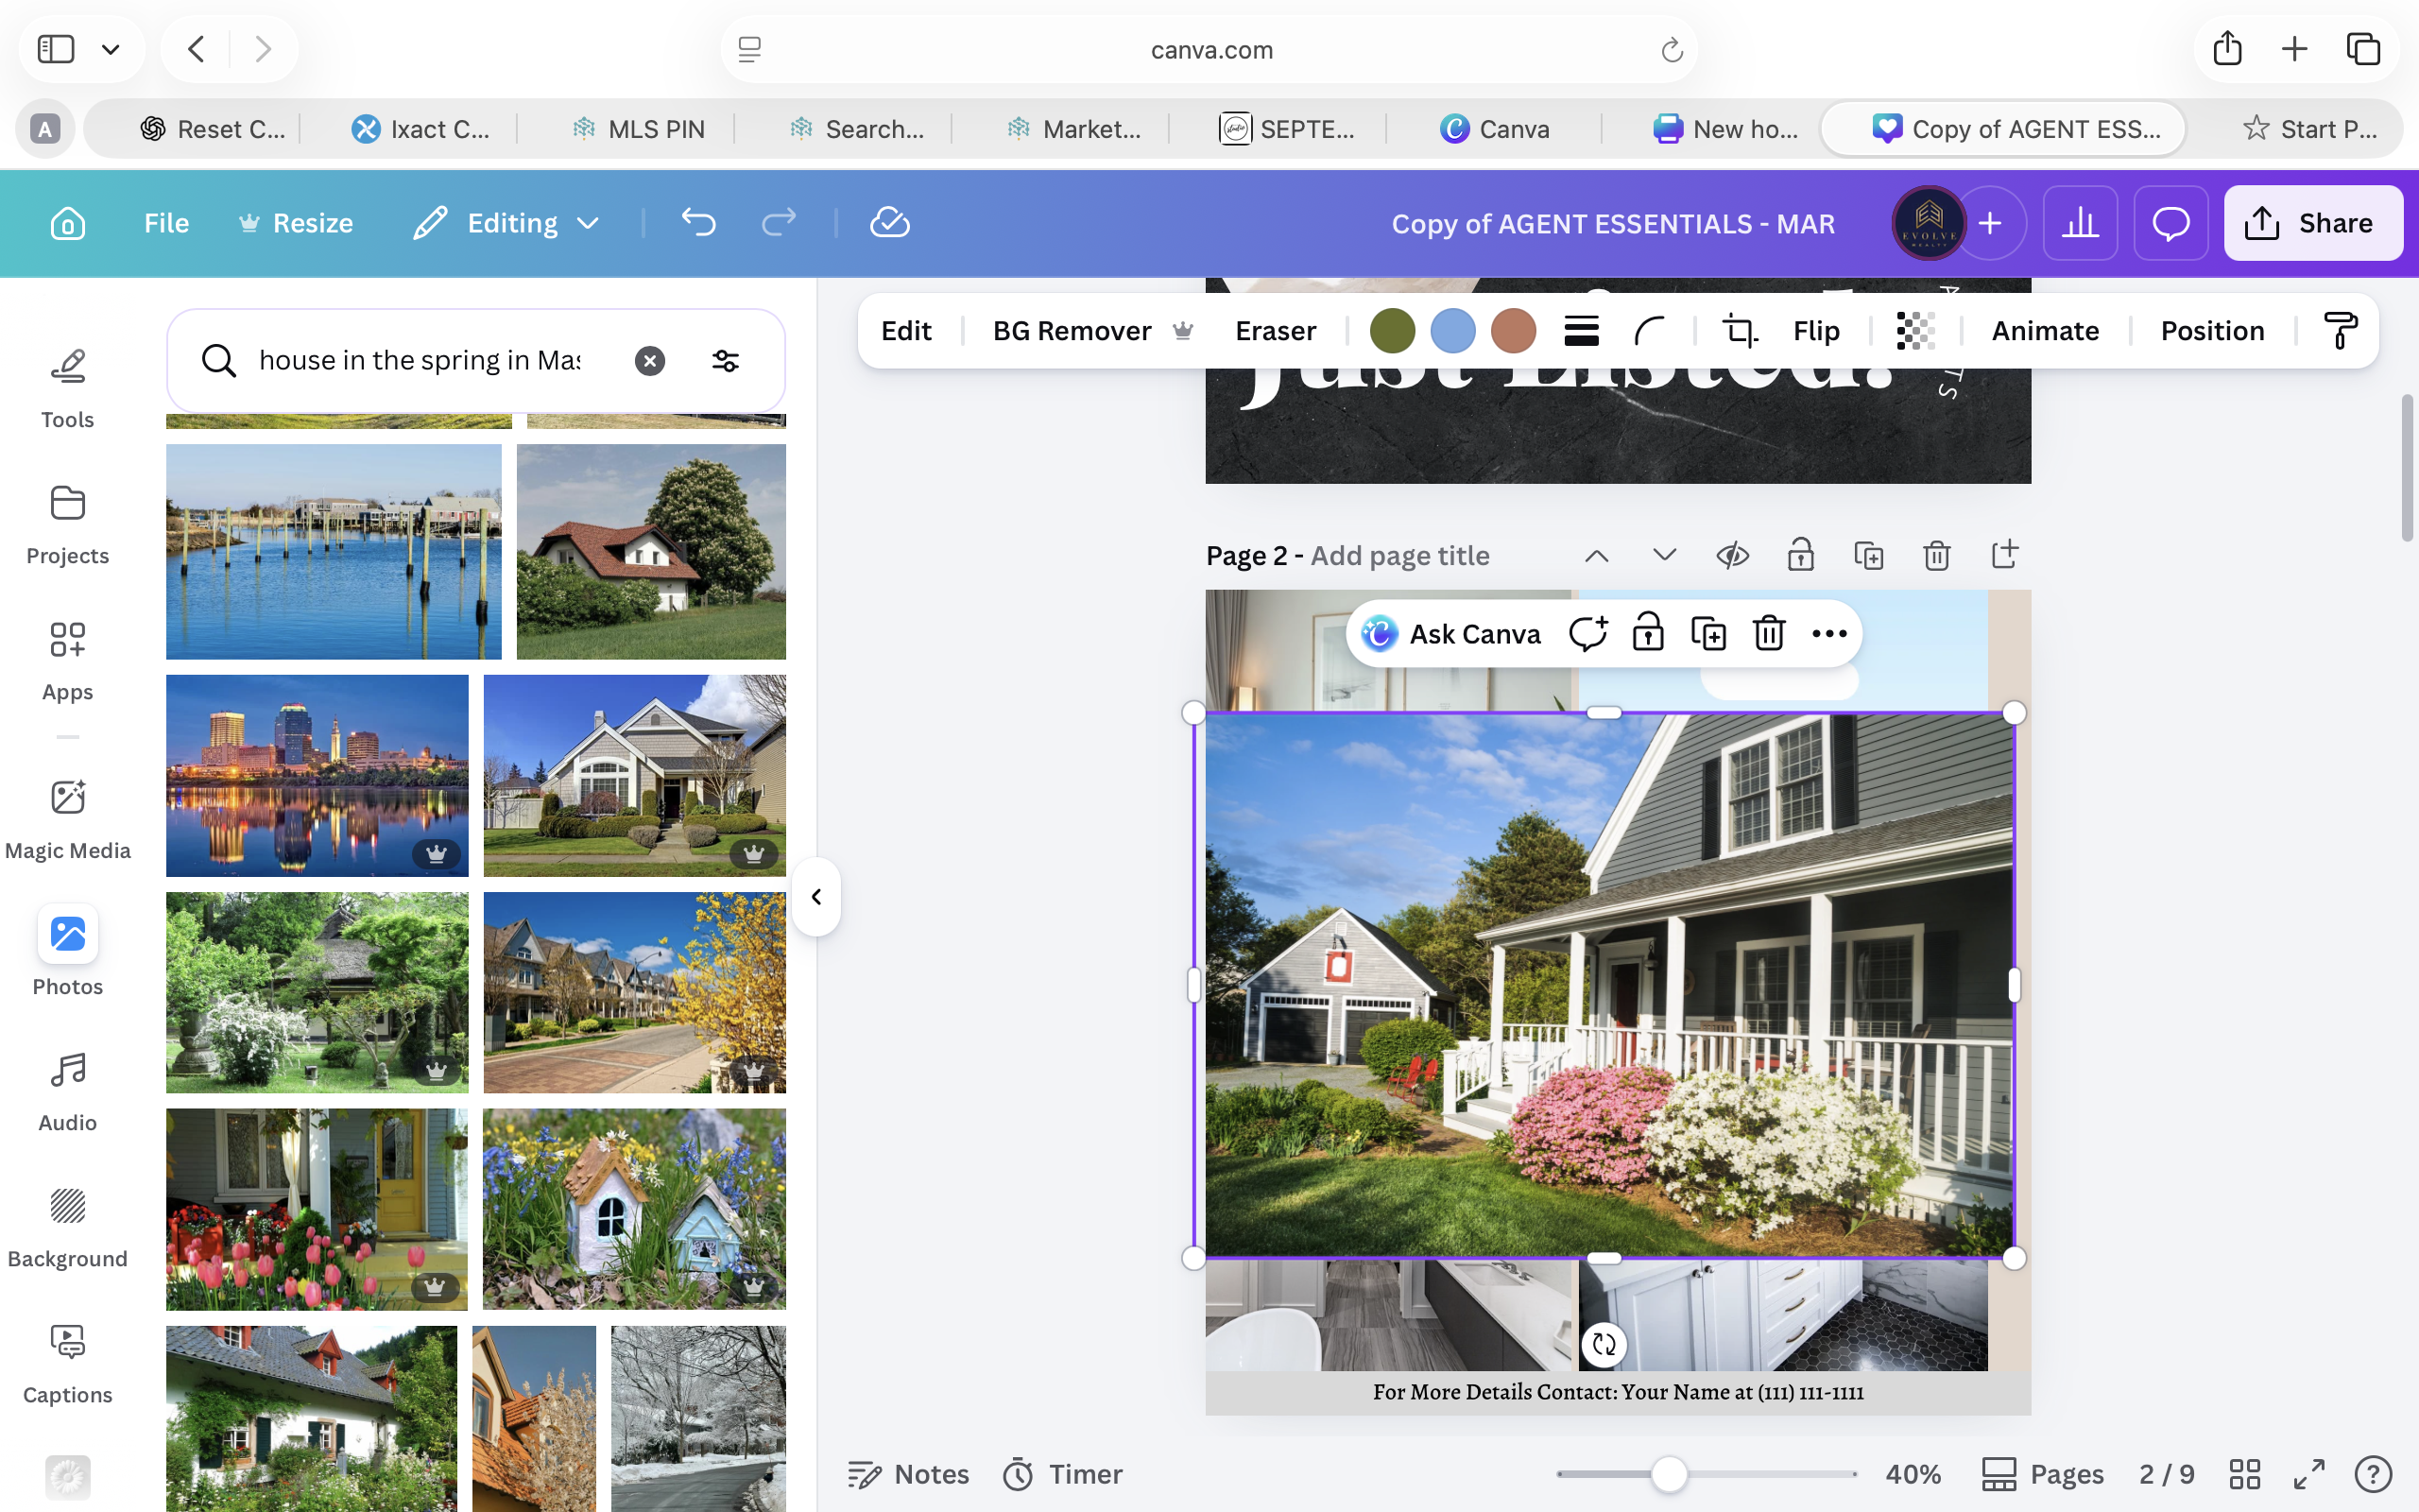This screenshot has height=1512, width=2419.
Task: Select the olive green color swatch
Action: 1393,331
